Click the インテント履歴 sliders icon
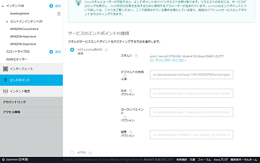The width and height of the screenshot is (260, 163). click(5, 91)
